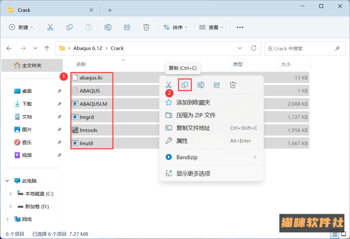Open recent locations dropdown arrow
Viewport: 350px width, 239px height.
tap(35, 48)
